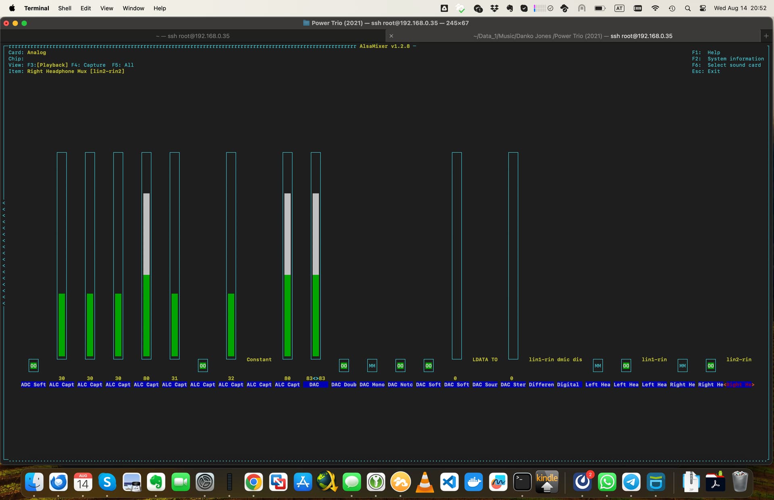Select the lin2-rin Headphone Mux value
The image size is (774, 500).
[739, 359]
